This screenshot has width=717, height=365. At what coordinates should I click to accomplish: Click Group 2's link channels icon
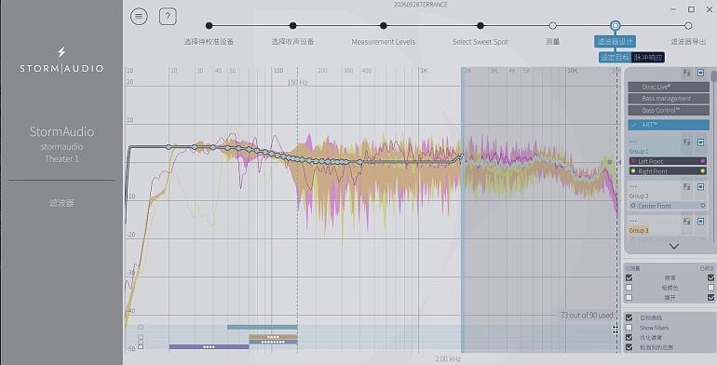point(686,186)
